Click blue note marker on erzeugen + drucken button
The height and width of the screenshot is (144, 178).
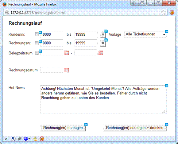167,124
